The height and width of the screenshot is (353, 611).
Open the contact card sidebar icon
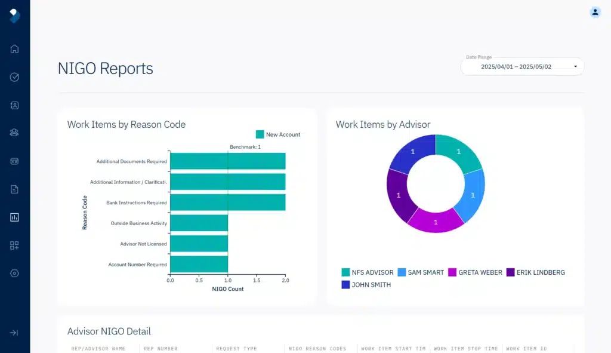tap(14, 105)
